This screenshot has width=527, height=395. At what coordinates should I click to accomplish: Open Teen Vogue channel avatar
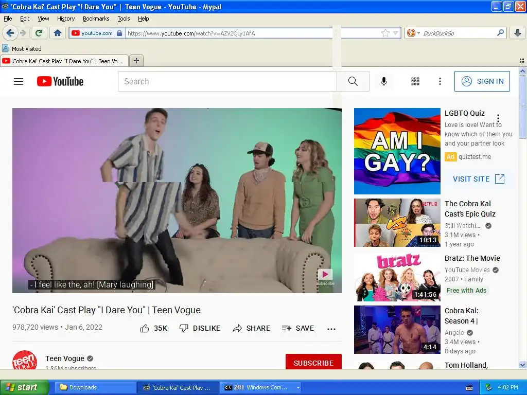[25, 360]
